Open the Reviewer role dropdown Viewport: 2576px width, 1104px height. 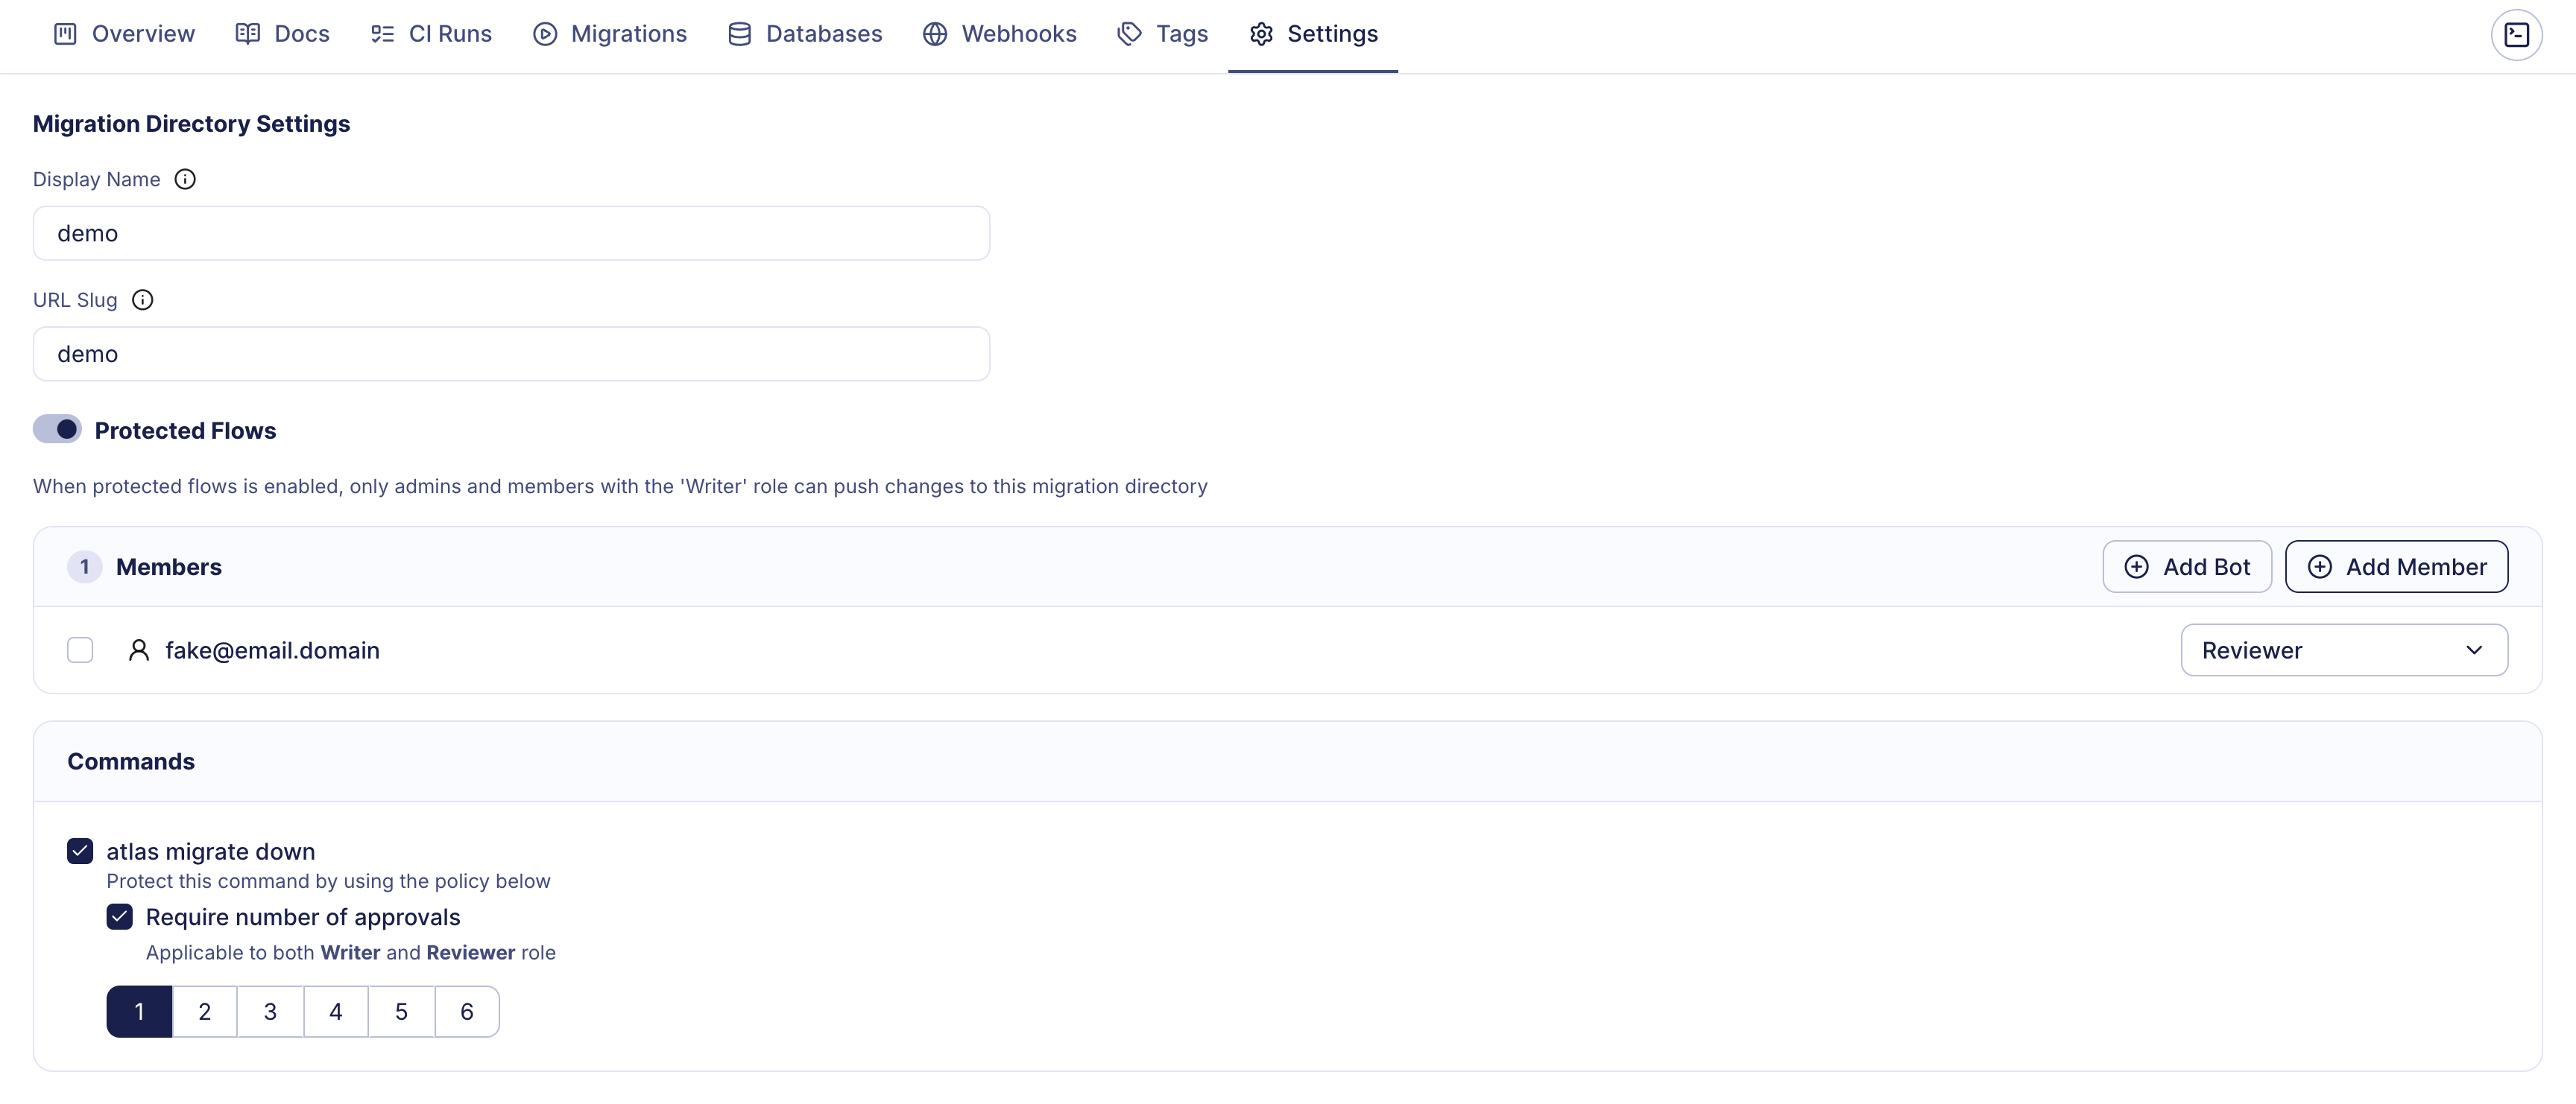2343,650
